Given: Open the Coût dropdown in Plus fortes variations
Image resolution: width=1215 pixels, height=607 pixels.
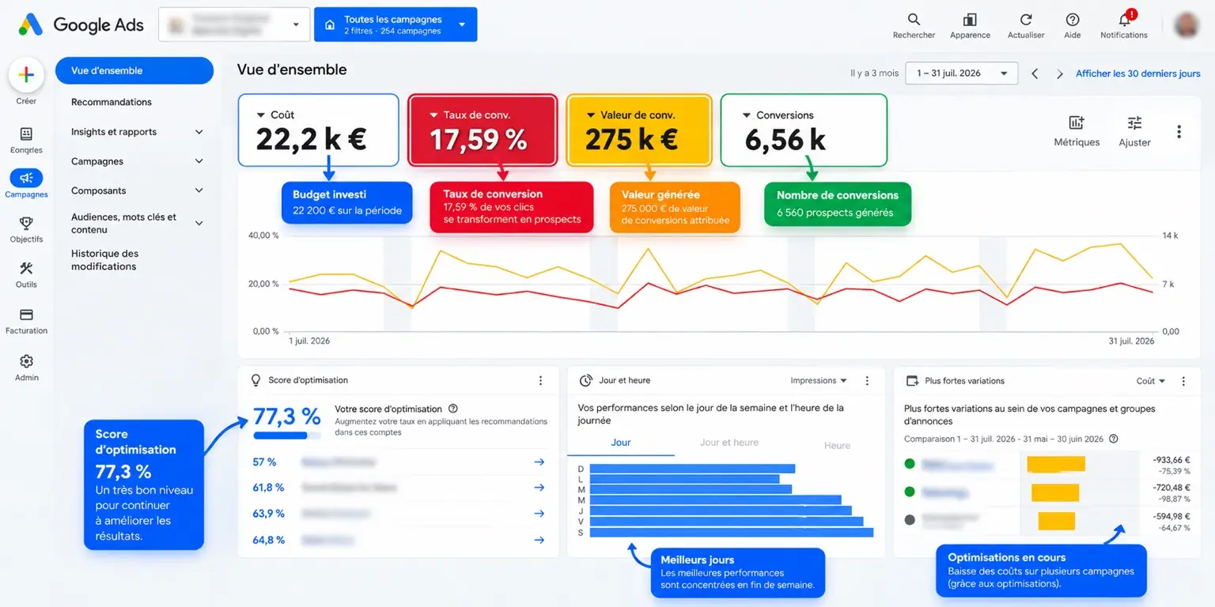Looking at the screenshot, I should click(x=1151, y=380).
